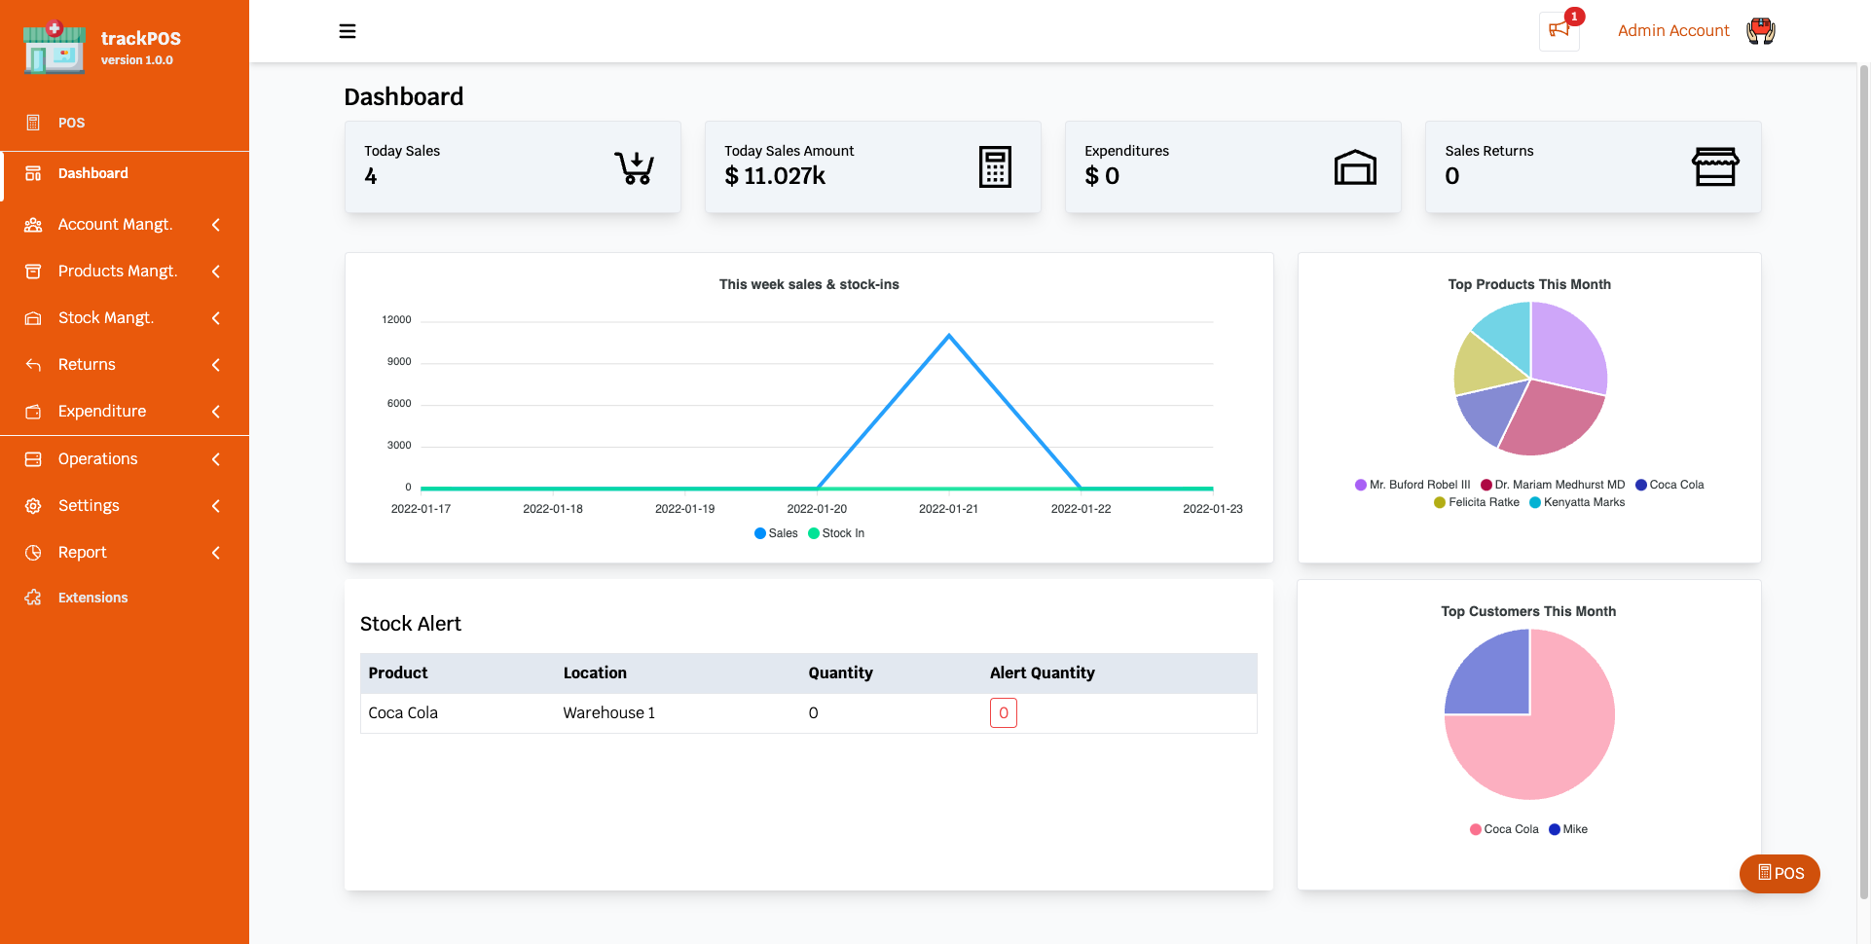Click the Alert Quantity value for Coca Cola
Screen dimensions: 1871x944
tap(1003, 712)
